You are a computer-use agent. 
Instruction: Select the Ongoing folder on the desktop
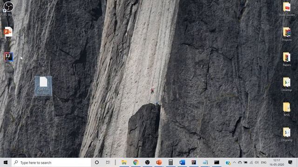287,135
